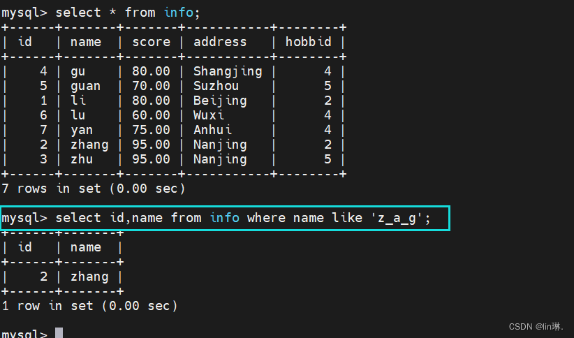Select the name 'guan' in the table
This screenshot has width=574, height=338.
pos(86,86)
